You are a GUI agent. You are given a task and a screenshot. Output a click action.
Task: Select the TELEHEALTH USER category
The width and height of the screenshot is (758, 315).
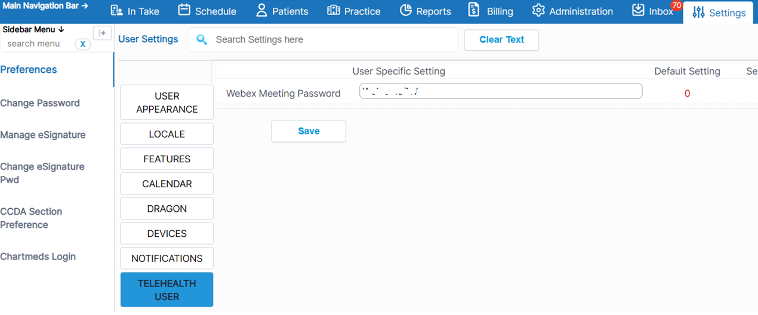(x=167, y=290)
